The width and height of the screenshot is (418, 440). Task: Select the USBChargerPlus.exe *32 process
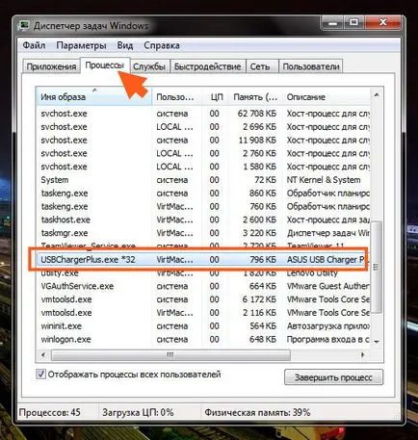(203, 259)
